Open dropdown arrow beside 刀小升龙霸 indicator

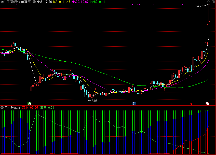point(2,108)
